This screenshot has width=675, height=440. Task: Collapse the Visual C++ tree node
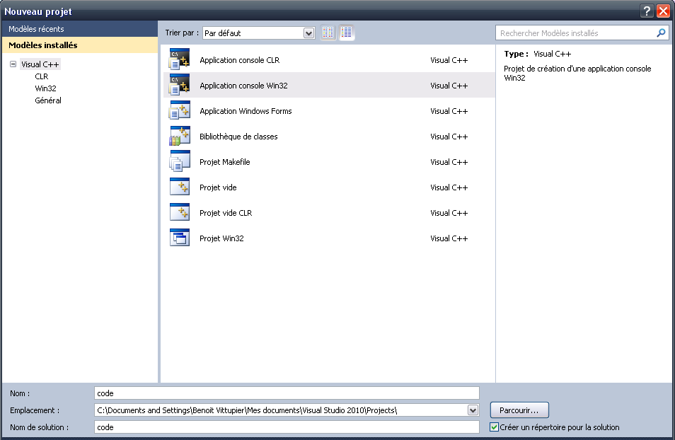(13, 64)
